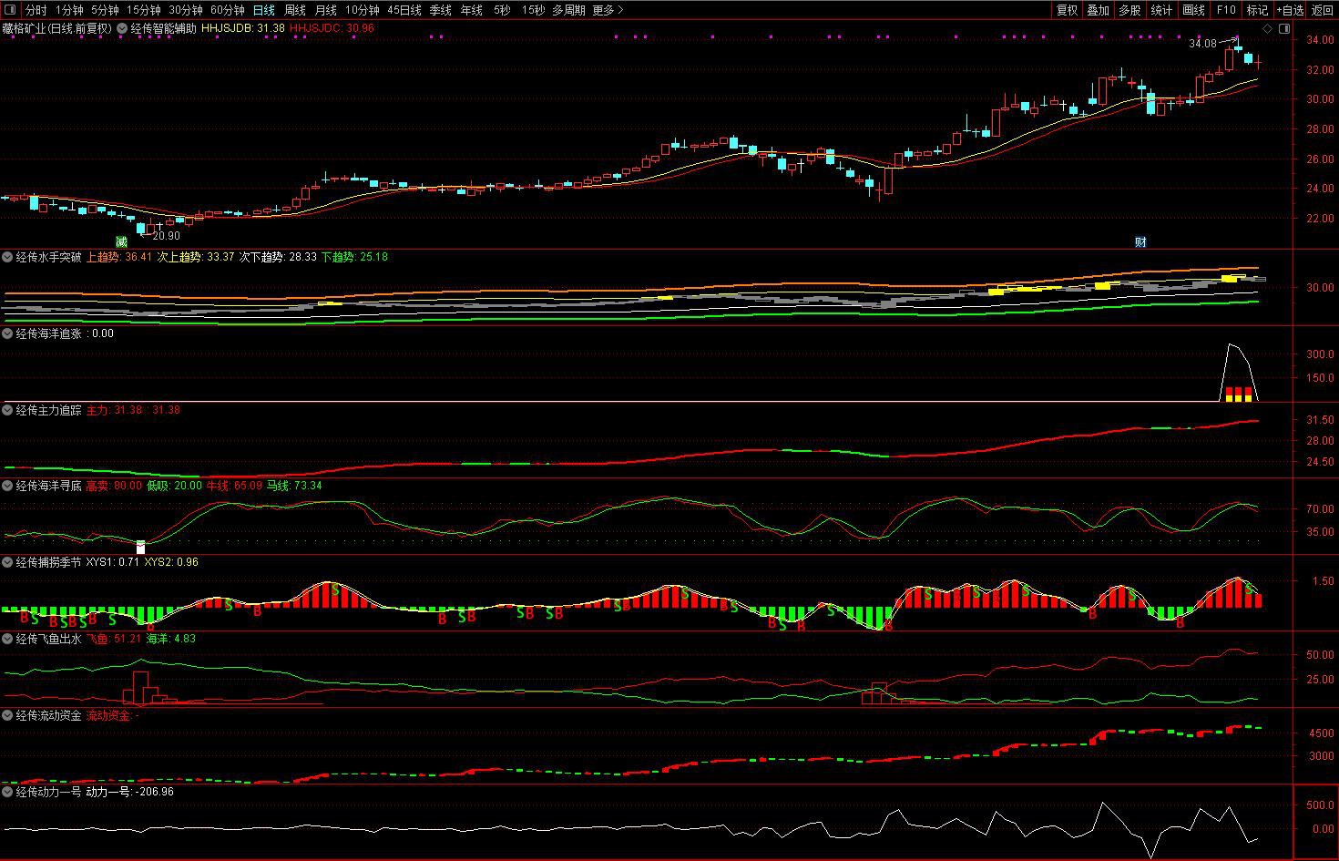
Task: Switch to 季线 quarterly tab
Action: (440, 10)
